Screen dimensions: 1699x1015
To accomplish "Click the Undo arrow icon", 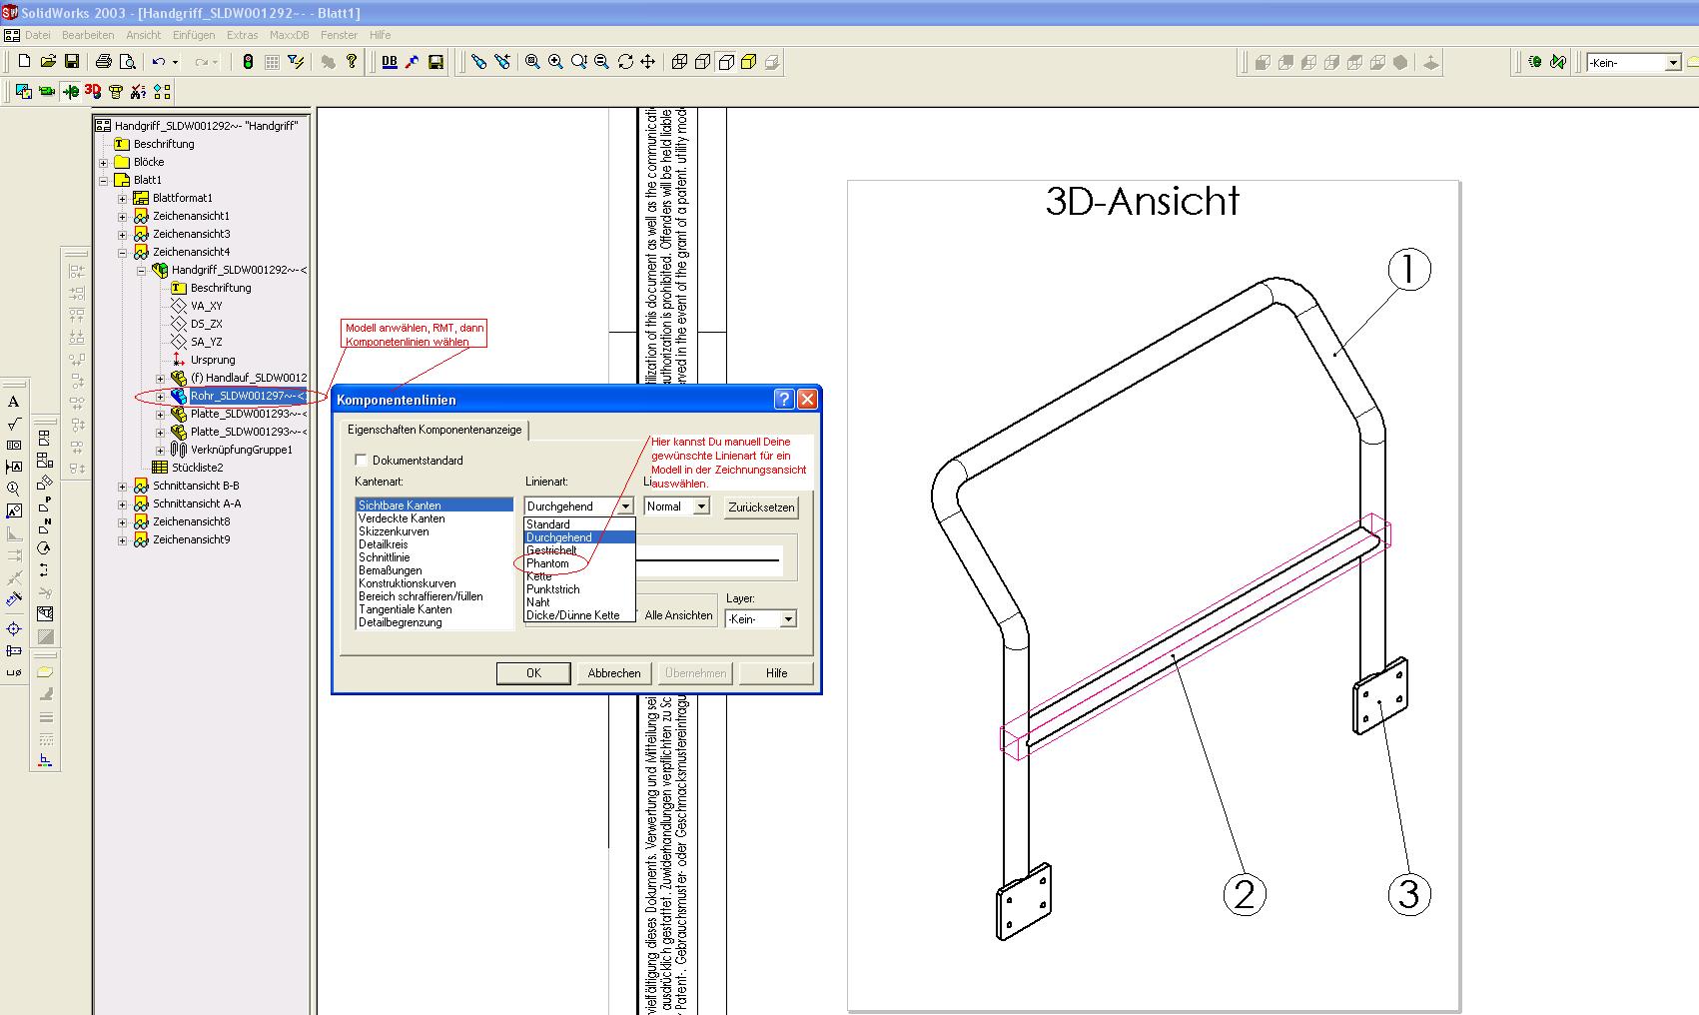I will pyautogui.click(x=159, y=62).
